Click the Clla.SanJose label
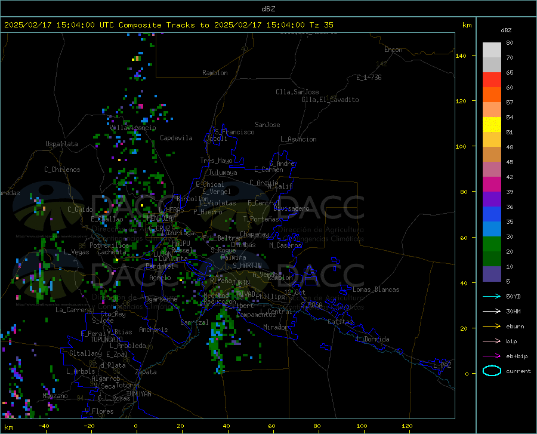 (x=297, y=92)
